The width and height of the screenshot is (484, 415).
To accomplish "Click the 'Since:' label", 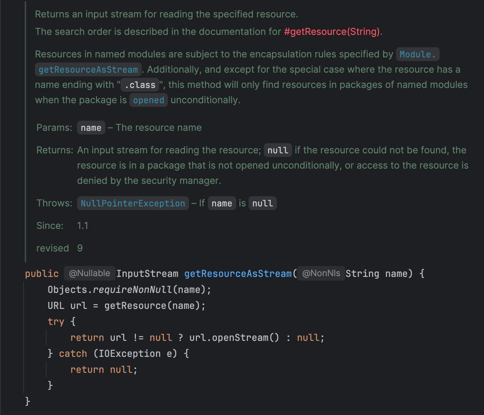I will pos(50,226).
